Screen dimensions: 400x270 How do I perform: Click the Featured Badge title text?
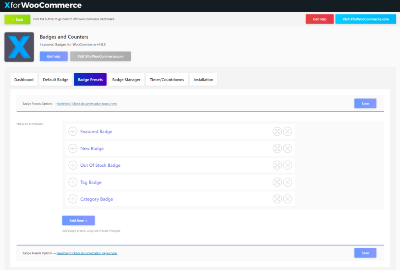[96, 131]
